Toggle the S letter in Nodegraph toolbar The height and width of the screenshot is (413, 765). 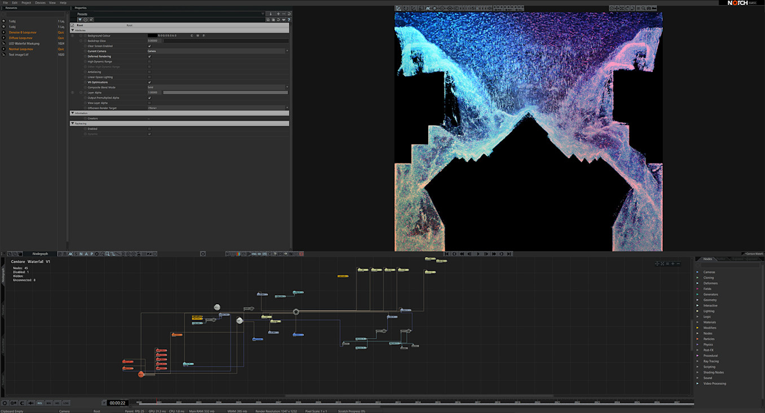pyautogui.click(x=76, y=254)
